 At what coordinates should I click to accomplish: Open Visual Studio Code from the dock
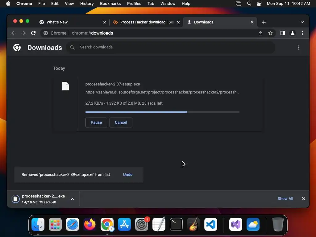210,224
